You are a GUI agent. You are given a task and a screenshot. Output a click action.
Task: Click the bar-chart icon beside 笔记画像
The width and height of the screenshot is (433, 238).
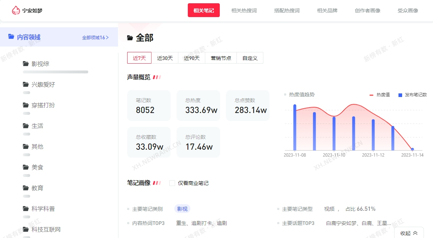[157, 183]
